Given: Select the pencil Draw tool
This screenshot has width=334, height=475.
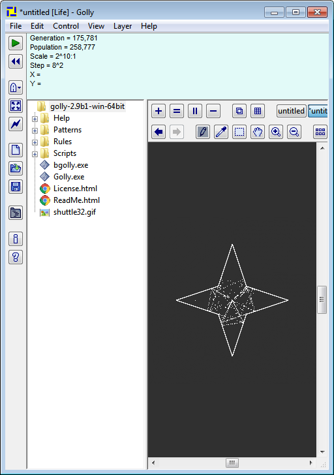Looking at the screenshot, I should tap(203, 132).
